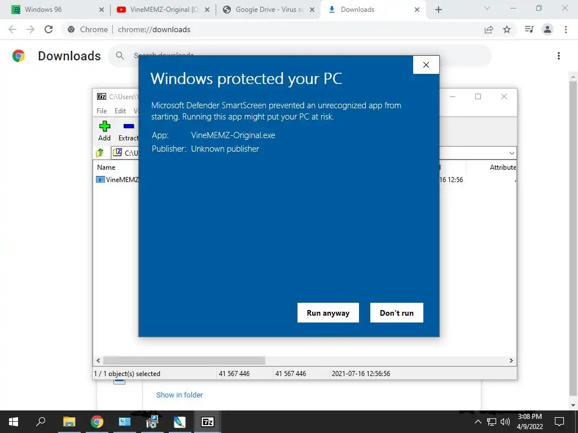578x433 pixels.
Task: Click the Chrome logo beside Downloads heading
Action: [x=19, y=56]
